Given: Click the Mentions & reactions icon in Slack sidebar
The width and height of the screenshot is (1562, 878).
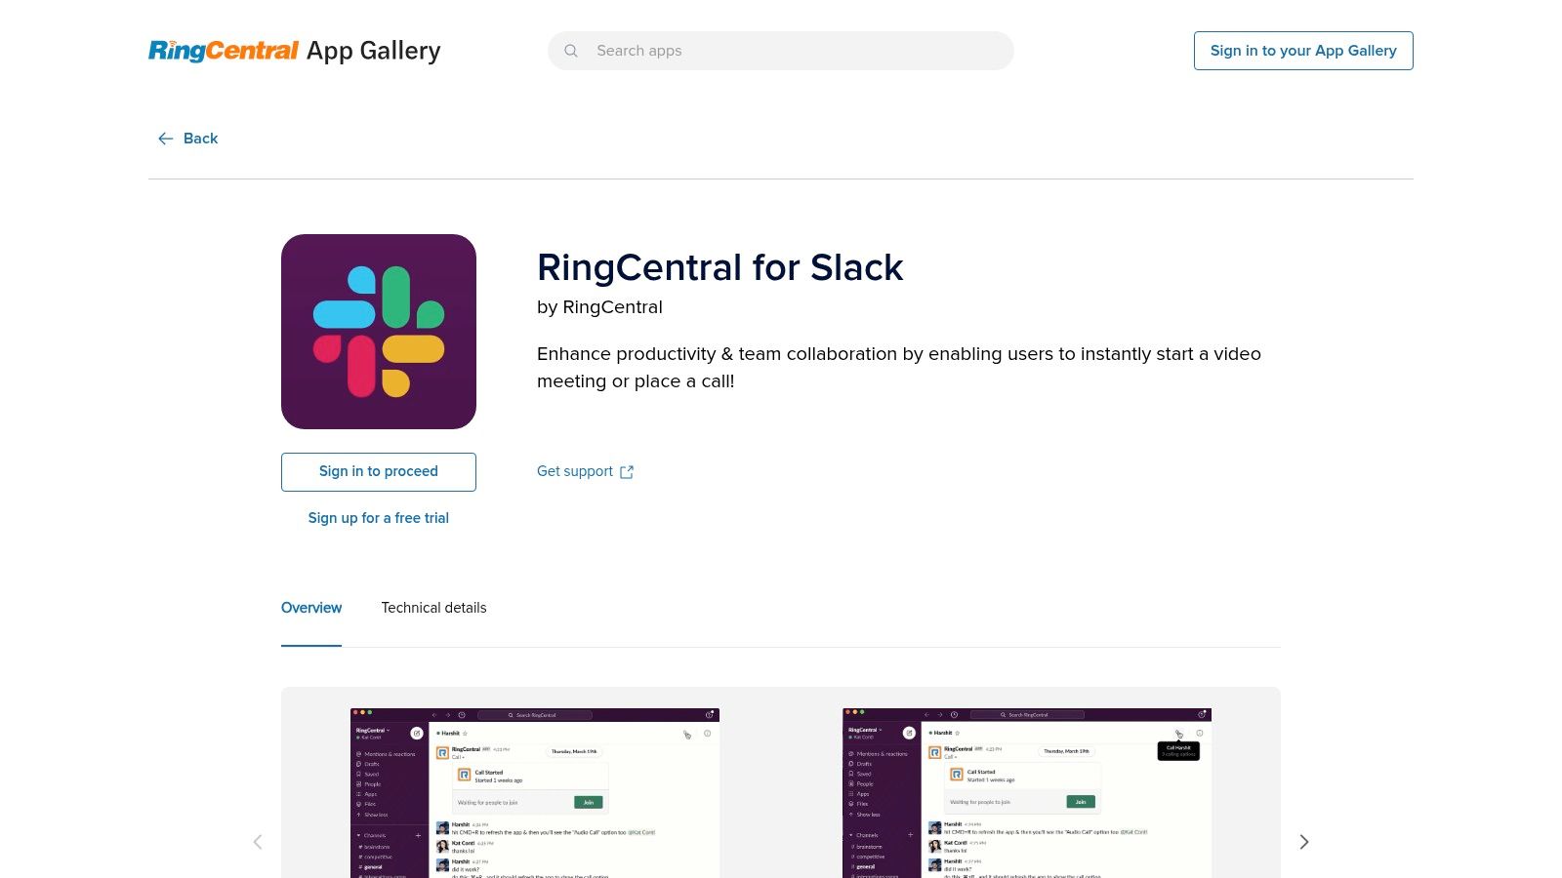Looking at the screenshot, I should (x=358, y=754).
